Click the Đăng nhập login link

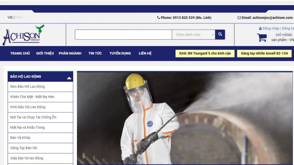[271, 29]
